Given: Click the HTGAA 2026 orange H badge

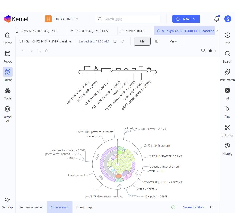Looking at the screenshot, I should [48, 19].
